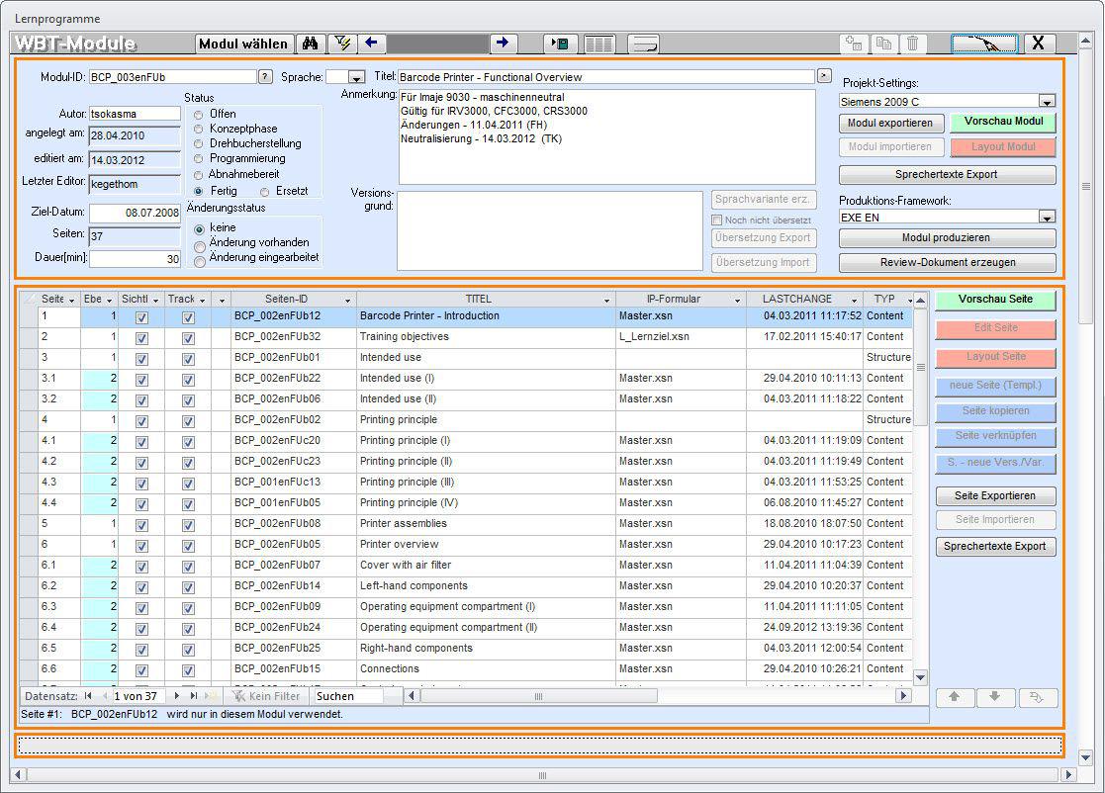Toggle Sichtbar checkbox for Training objectives row
This screenshot has height=793, width=1105.
pos(141,337)
